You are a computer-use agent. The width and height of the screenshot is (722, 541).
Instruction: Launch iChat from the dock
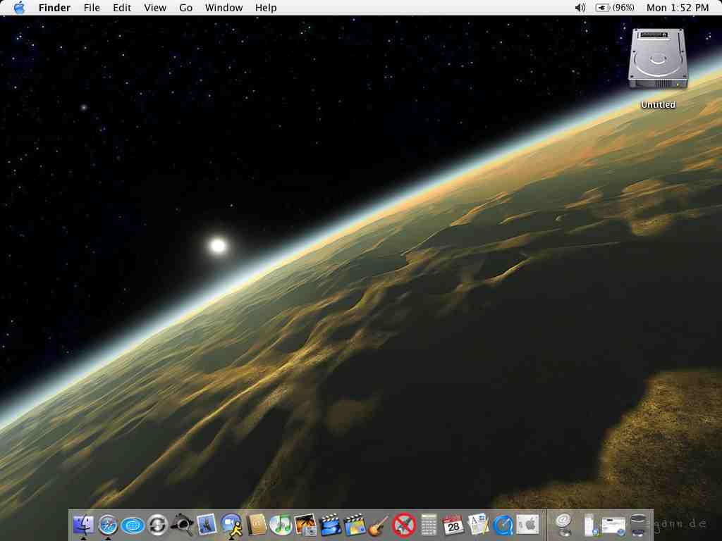[231, 525]
